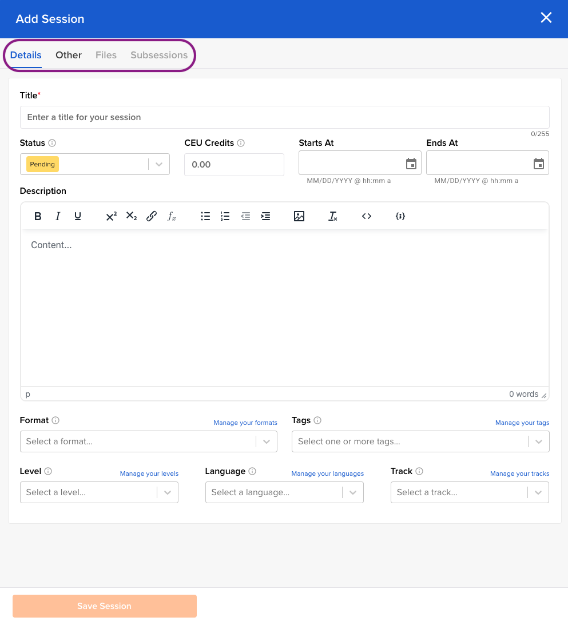568x621 pixels.
Task: Expand the Format selection dropdown
Action: (266, 441)
